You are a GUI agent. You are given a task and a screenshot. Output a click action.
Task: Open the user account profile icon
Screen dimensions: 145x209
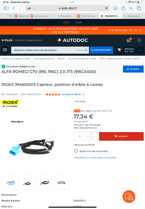139,40
